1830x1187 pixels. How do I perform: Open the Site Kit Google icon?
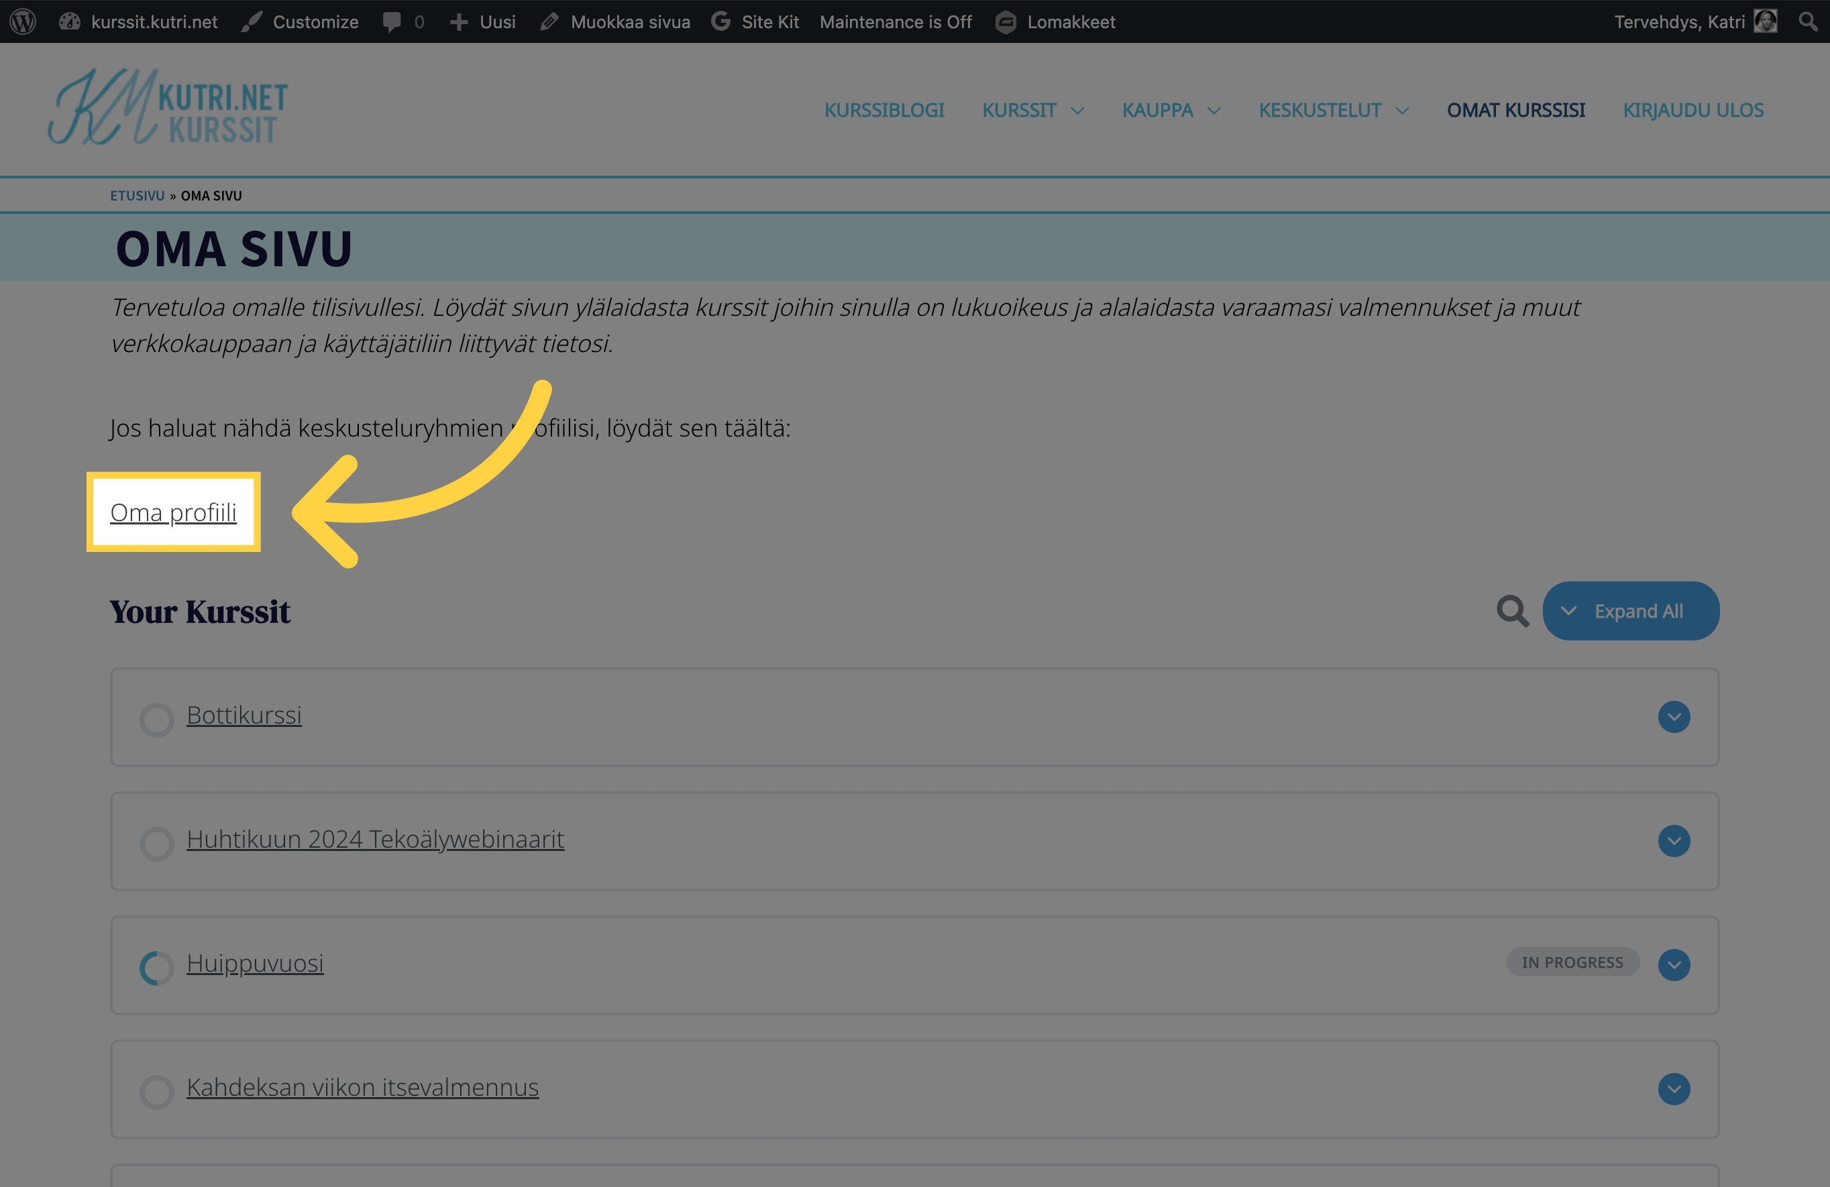tap(721, 21)
